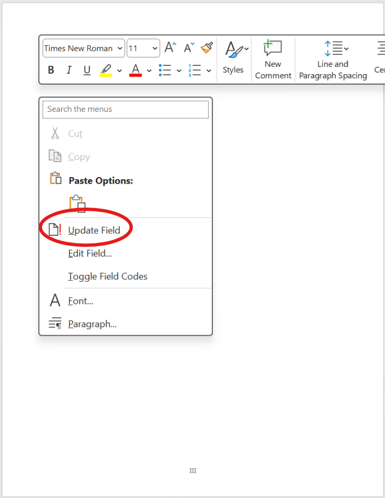Open the Styles gallery
The image size is (385, 498).
click(x=233, y=58)
